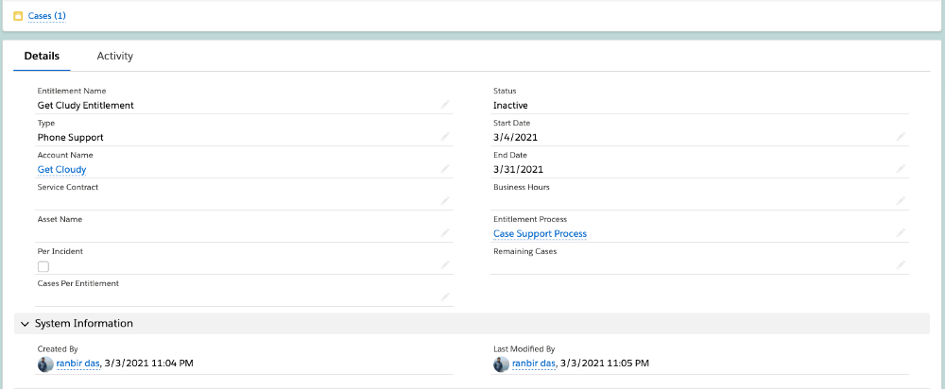This screenshot has height=389, width=945.
Task: Click the Remaining Cases field label
Action: (x=524, y=251)
